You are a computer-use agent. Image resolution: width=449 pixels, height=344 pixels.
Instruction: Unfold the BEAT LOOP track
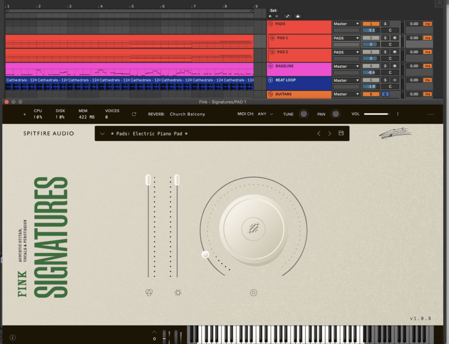point(271,80)
